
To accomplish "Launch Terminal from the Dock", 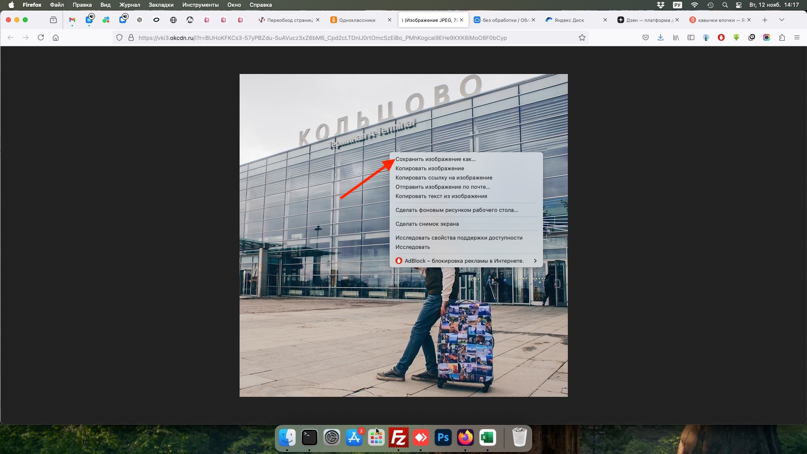I will pos(310,438).
